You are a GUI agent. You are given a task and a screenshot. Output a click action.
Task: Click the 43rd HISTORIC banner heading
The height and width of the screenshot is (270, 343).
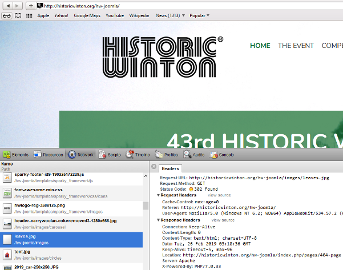point(255,140)
